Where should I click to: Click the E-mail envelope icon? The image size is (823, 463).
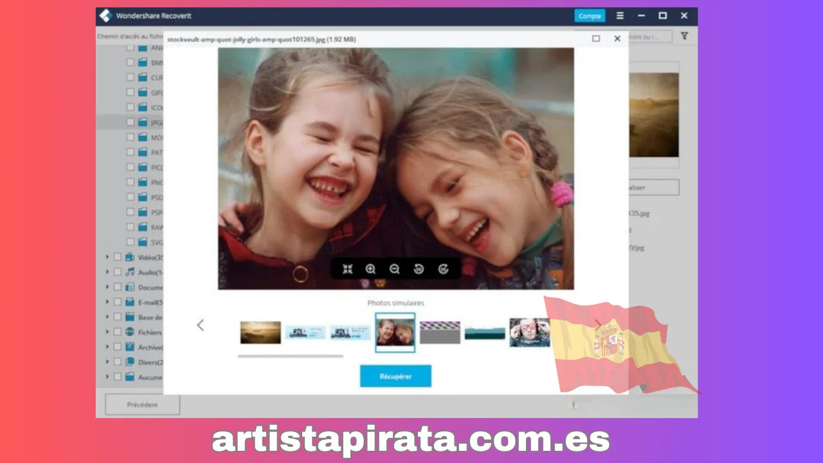129,302
